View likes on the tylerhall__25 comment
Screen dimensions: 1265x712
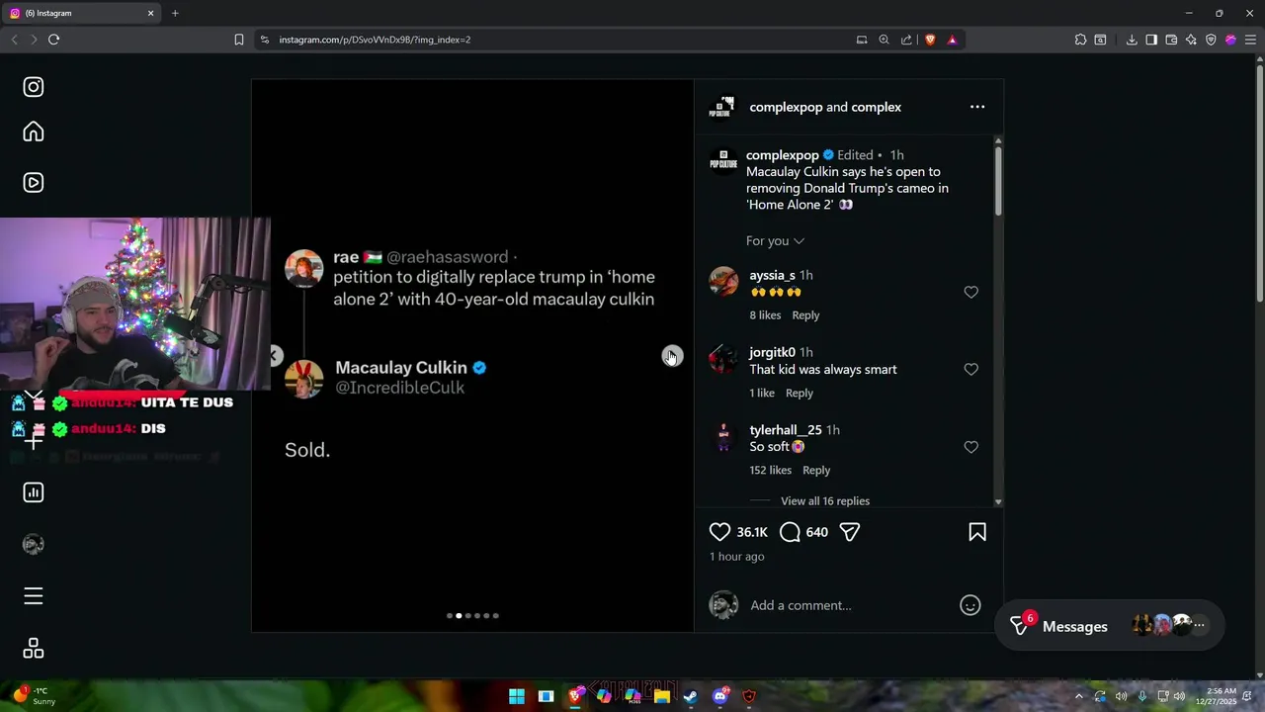tap(770, 470)
